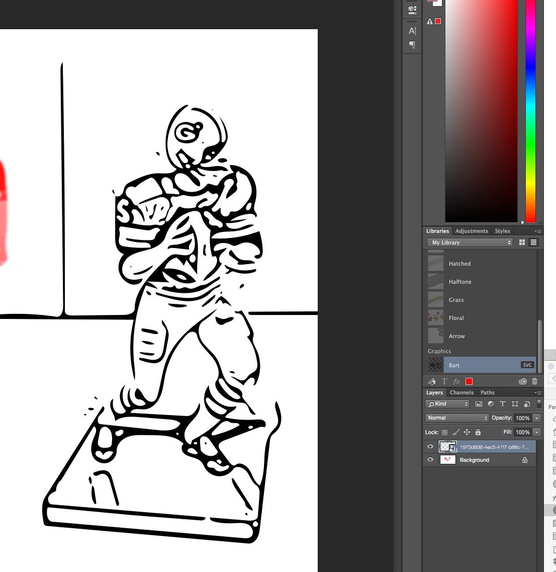Toggle the layer filtering on/off switch

pos(539,404)
